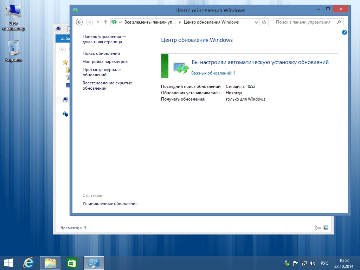Screen dimensions: 360x270
Task: Refresh the Windows Update page
Action: (264, 22)
